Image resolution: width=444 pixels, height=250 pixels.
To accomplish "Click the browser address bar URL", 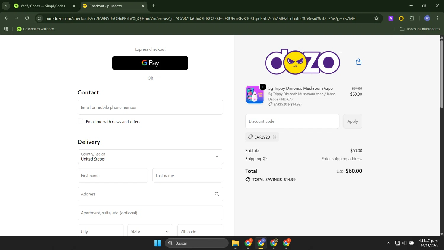I will 200,18.
